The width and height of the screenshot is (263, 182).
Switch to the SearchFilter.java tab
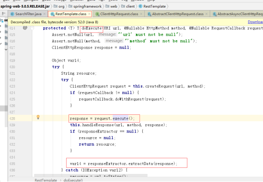pyautogui.click(x=29, y=14)
